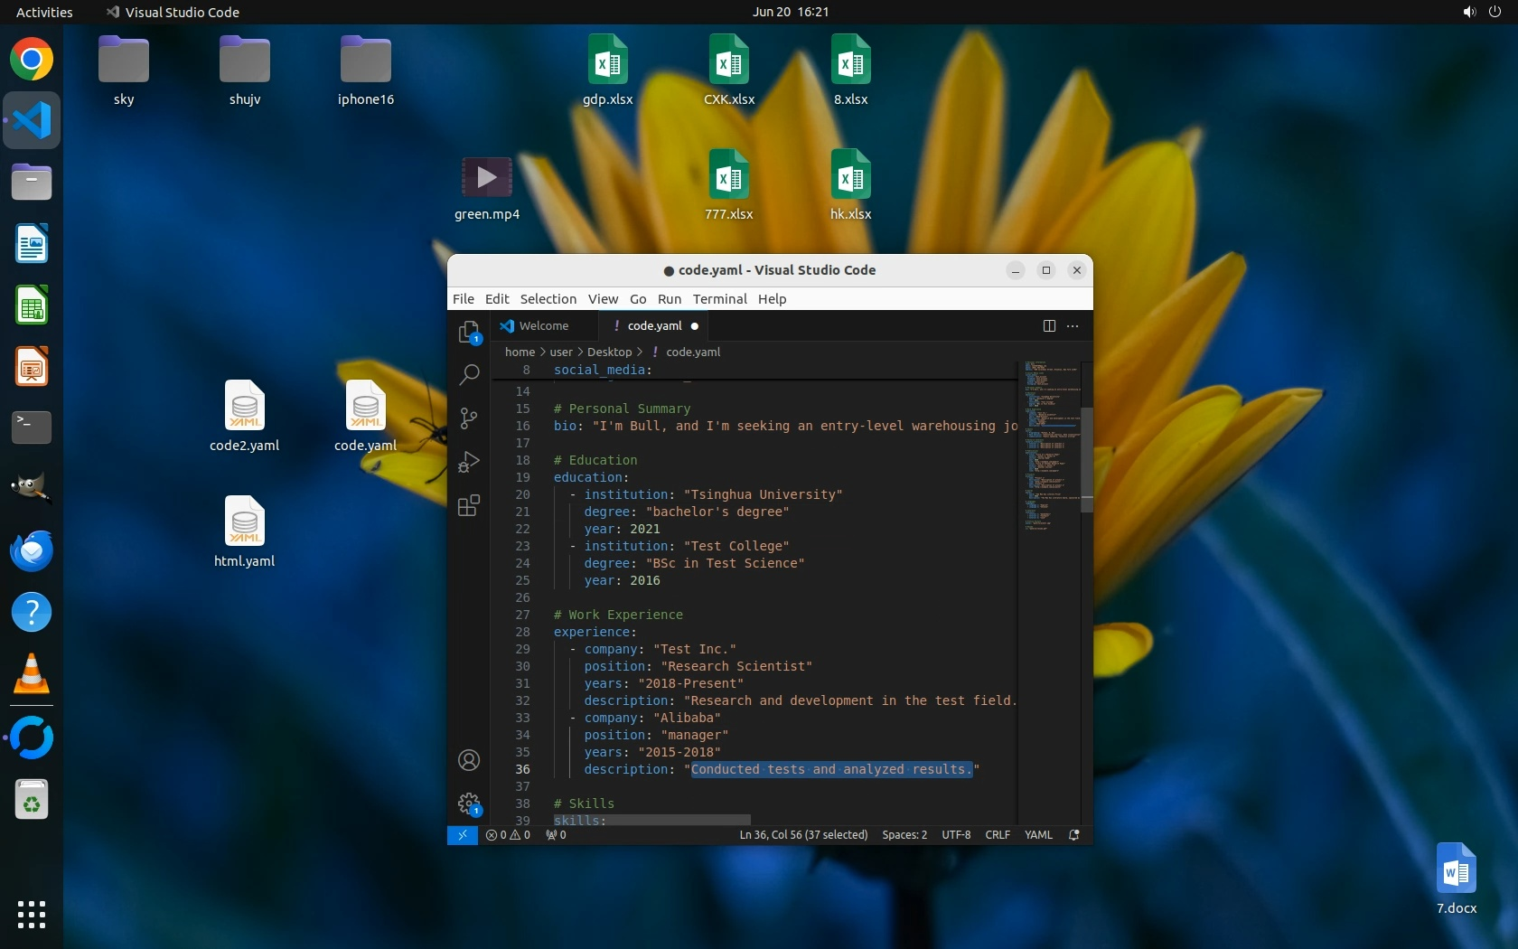Open remote window indicator in status bar
This screenshot has width=1518, height=949.
462,835
